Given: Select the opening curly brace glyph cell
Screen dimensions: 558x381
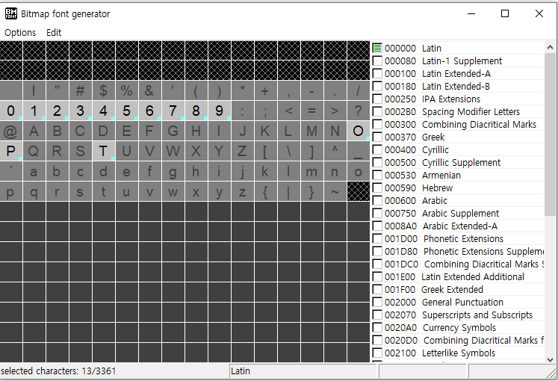Looking at the screenshot, I should pos(265,192).
